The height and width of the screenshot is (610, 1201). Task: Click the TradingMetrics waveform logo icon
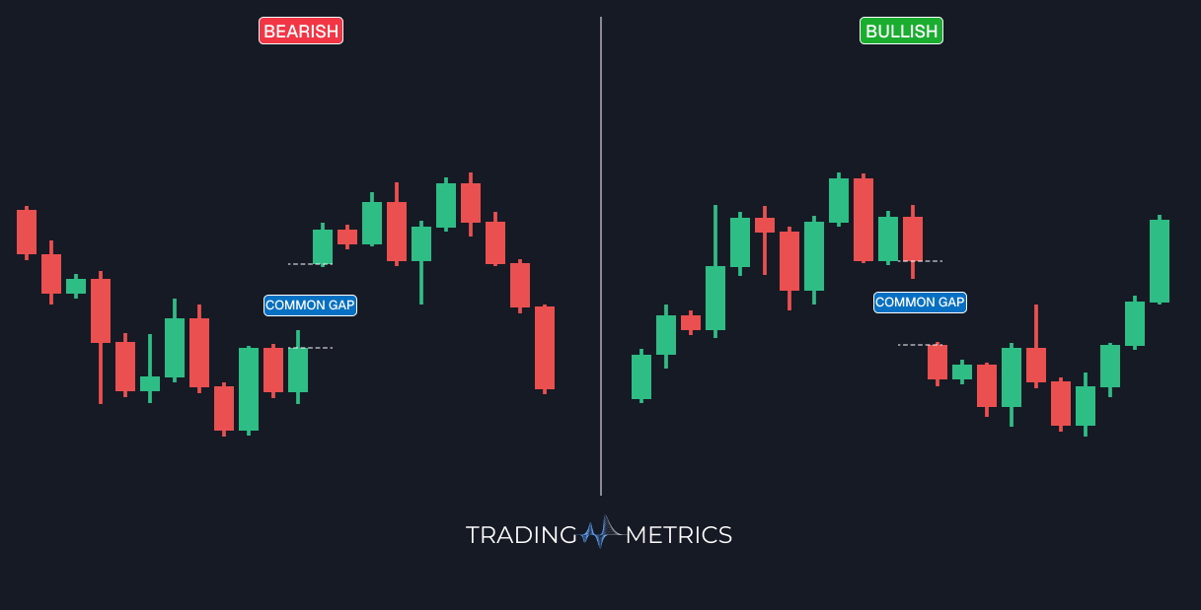601,532
